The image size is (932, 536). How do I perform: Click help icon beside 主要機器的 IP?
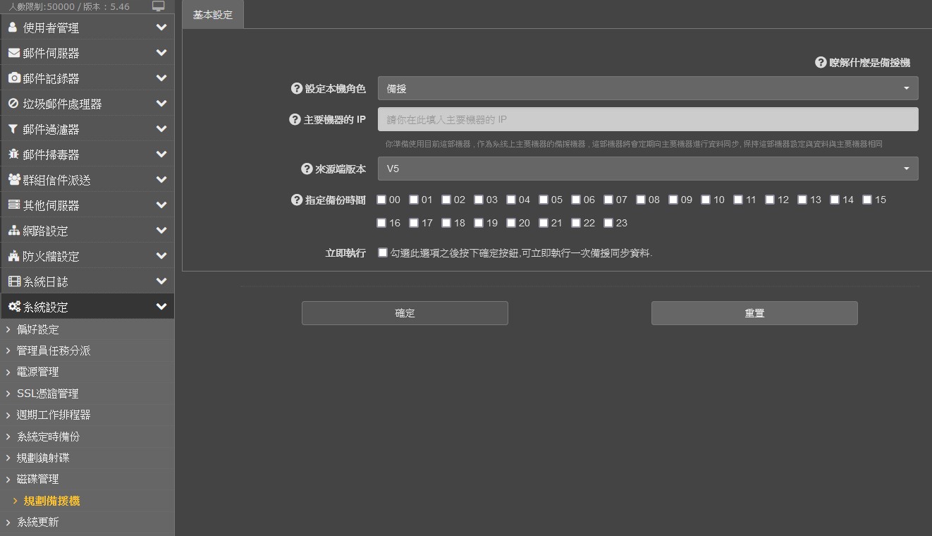[295, 119]
